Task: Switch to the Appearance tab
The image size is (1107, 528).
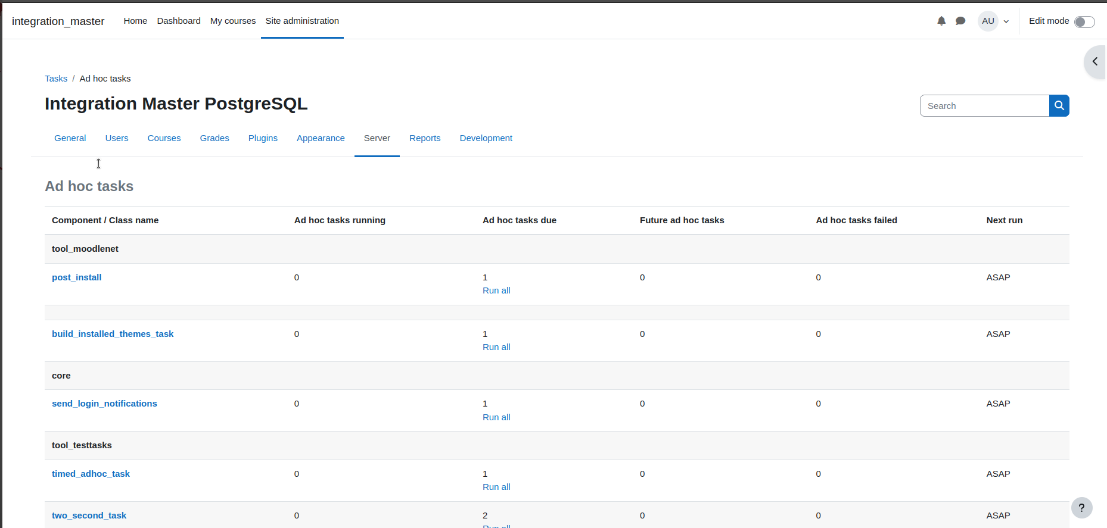Action: tap(321, 138)
